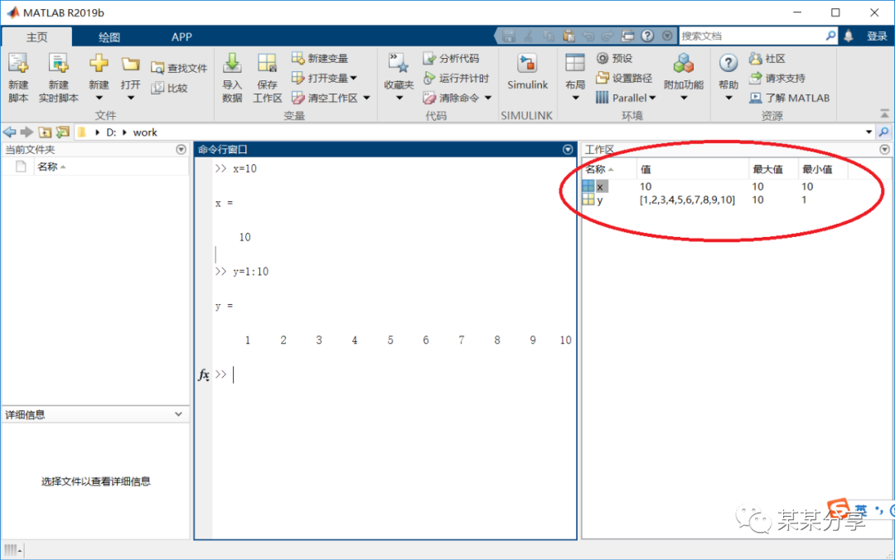Click the address bar search folder icon
The image size is (895, 560).
pyautogui.click(x=883, y=133)
